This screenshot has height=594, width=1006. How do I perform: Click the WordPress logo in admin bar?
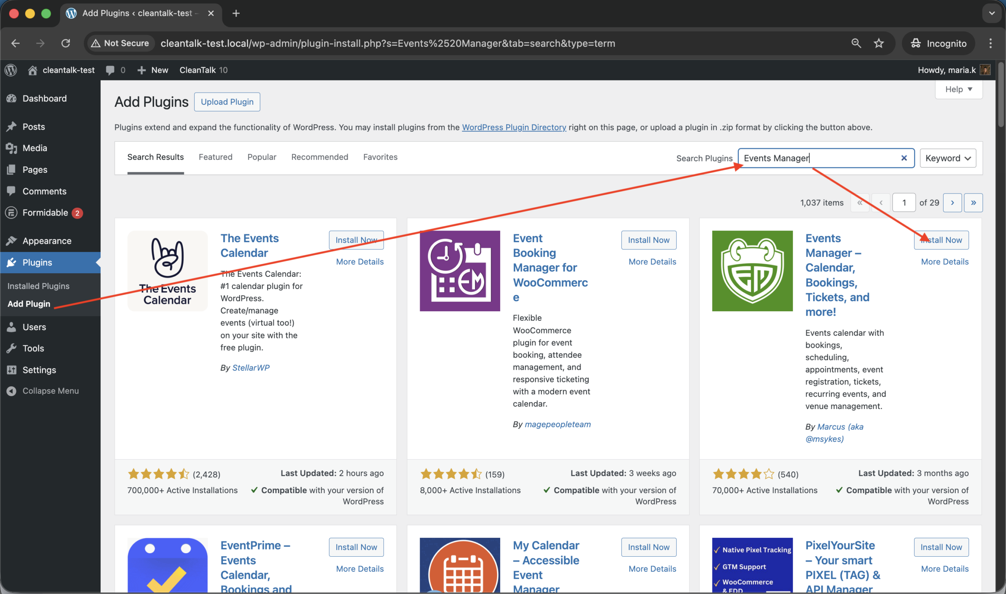11,70
